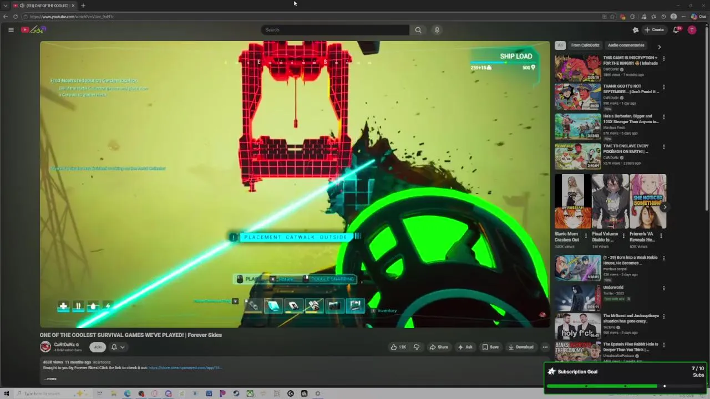The width and height of the screenshot is (710, 399).
Task: Download the video
Action: click(521, 347)
